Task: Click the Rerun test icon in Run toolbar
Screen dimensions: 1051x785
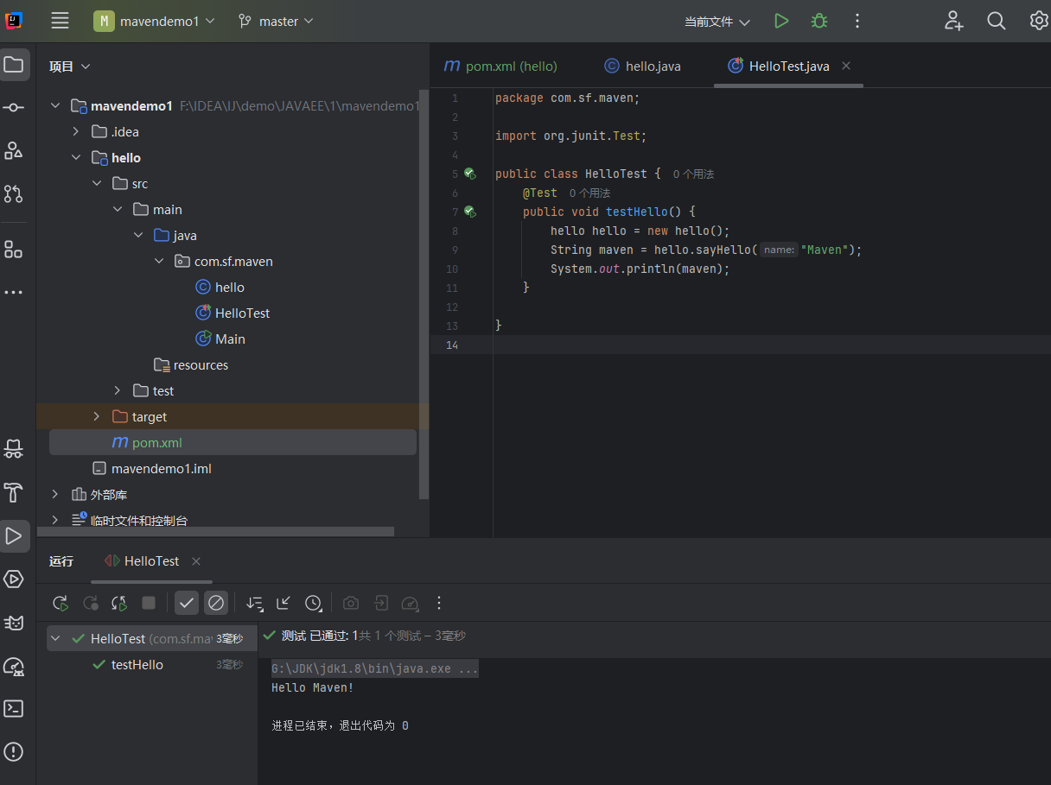Action: (60, 603)
